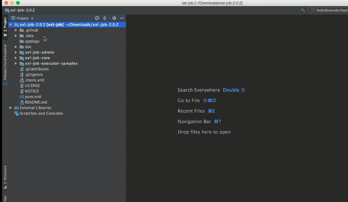Open Project panel settings gear

click(x=114, y=18)
